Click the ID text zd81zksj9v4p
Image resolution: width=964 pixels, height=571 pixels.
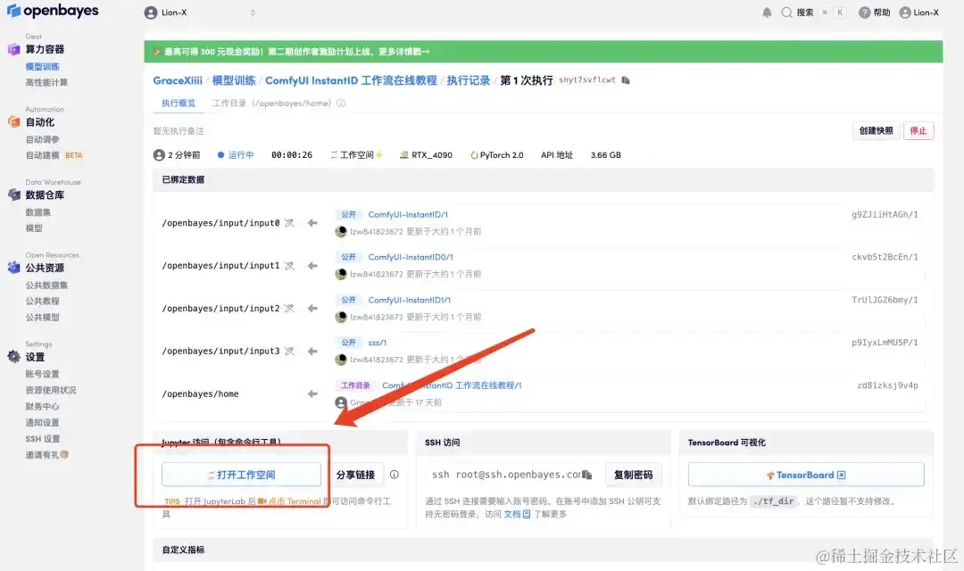click(x=887, y=385)
